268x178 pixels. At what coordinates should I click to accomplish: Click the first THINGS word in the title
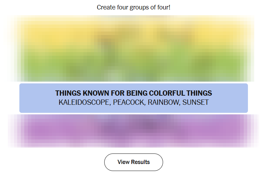[68, 93]
